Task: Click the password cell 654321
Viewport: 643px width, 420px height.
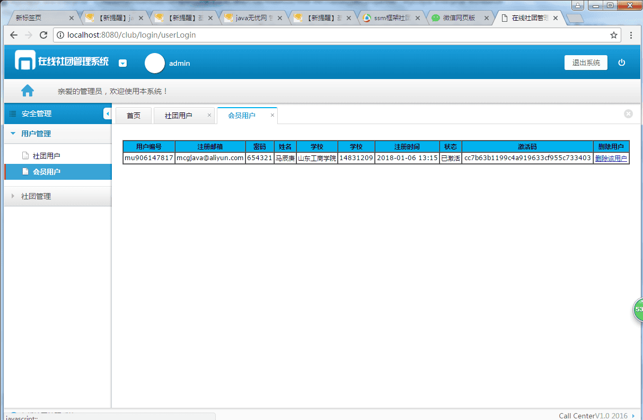Action: tap(260, 158)
